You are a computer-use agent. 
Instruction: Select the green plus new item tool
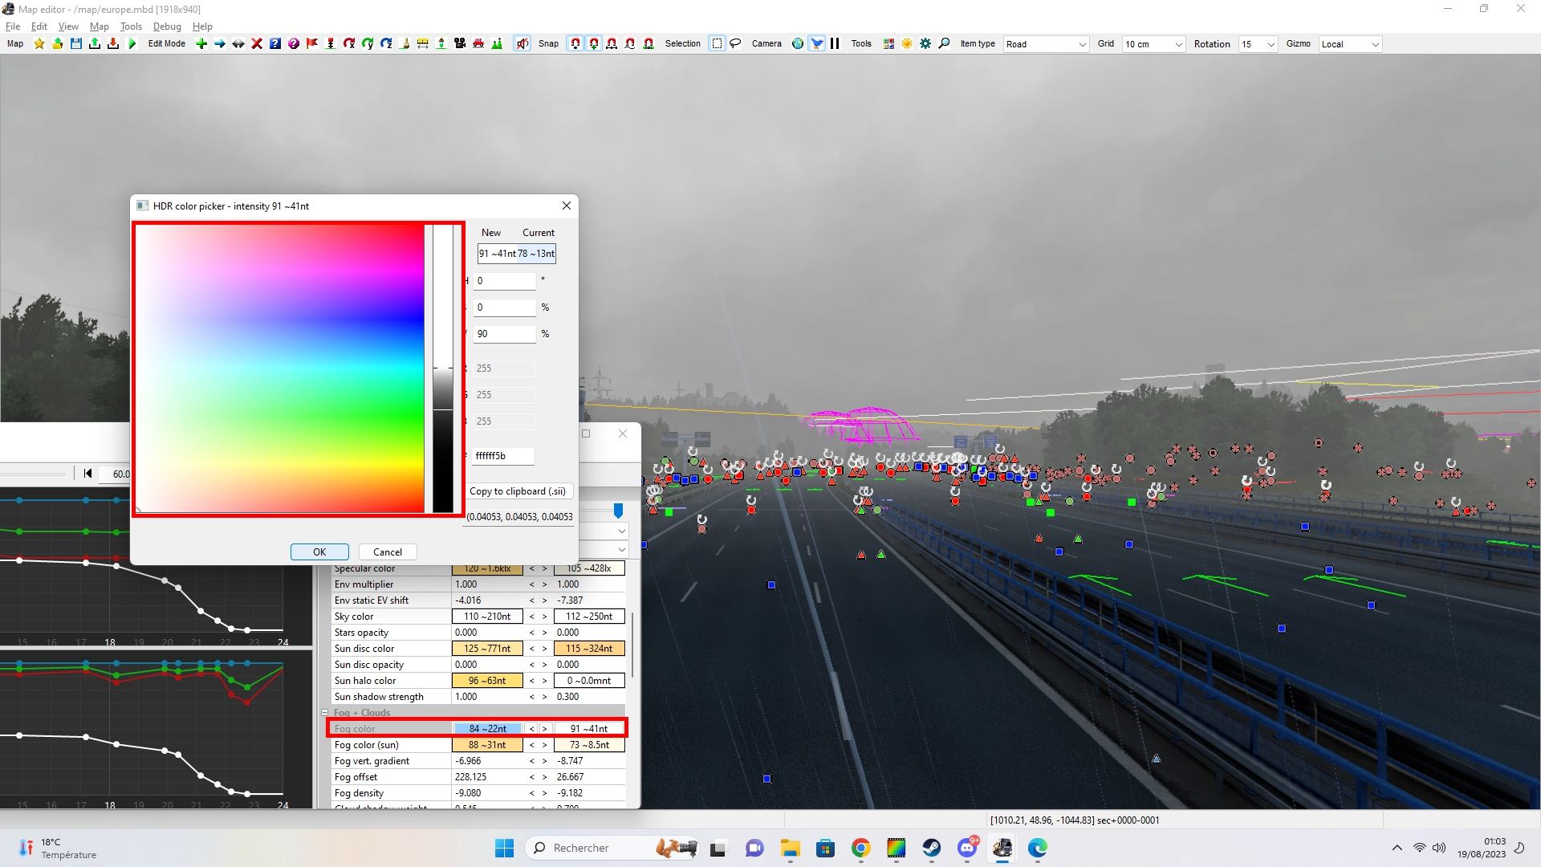pyautogui.click(x=201, y=44)
